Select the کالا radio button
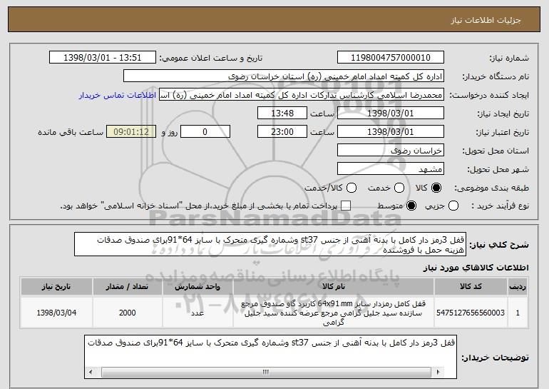 point(436,188)
